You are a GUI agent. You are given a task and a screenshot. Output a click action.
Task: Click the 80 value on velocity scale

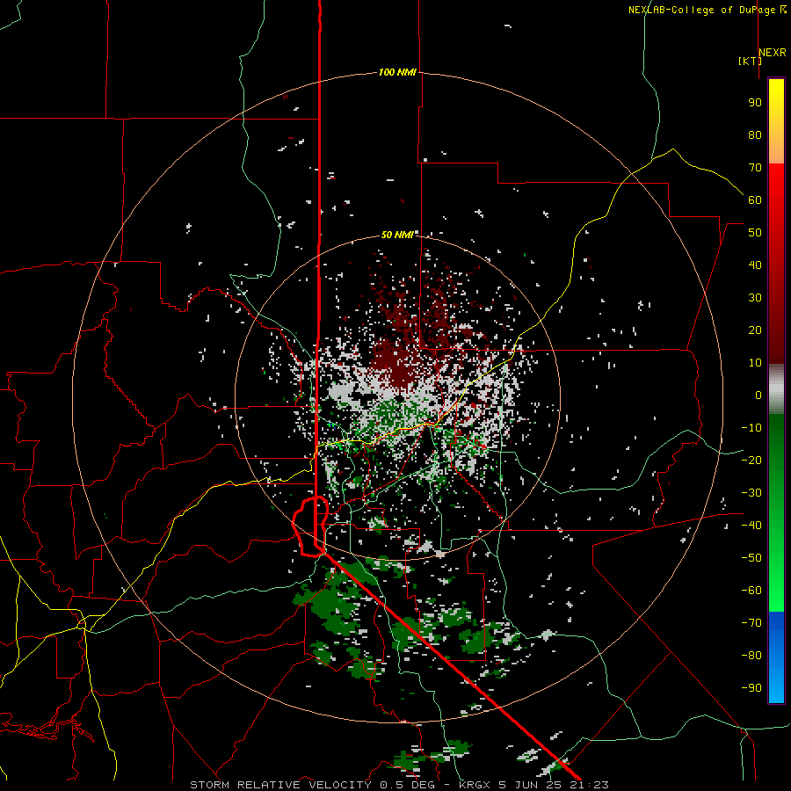coord(755,134)
